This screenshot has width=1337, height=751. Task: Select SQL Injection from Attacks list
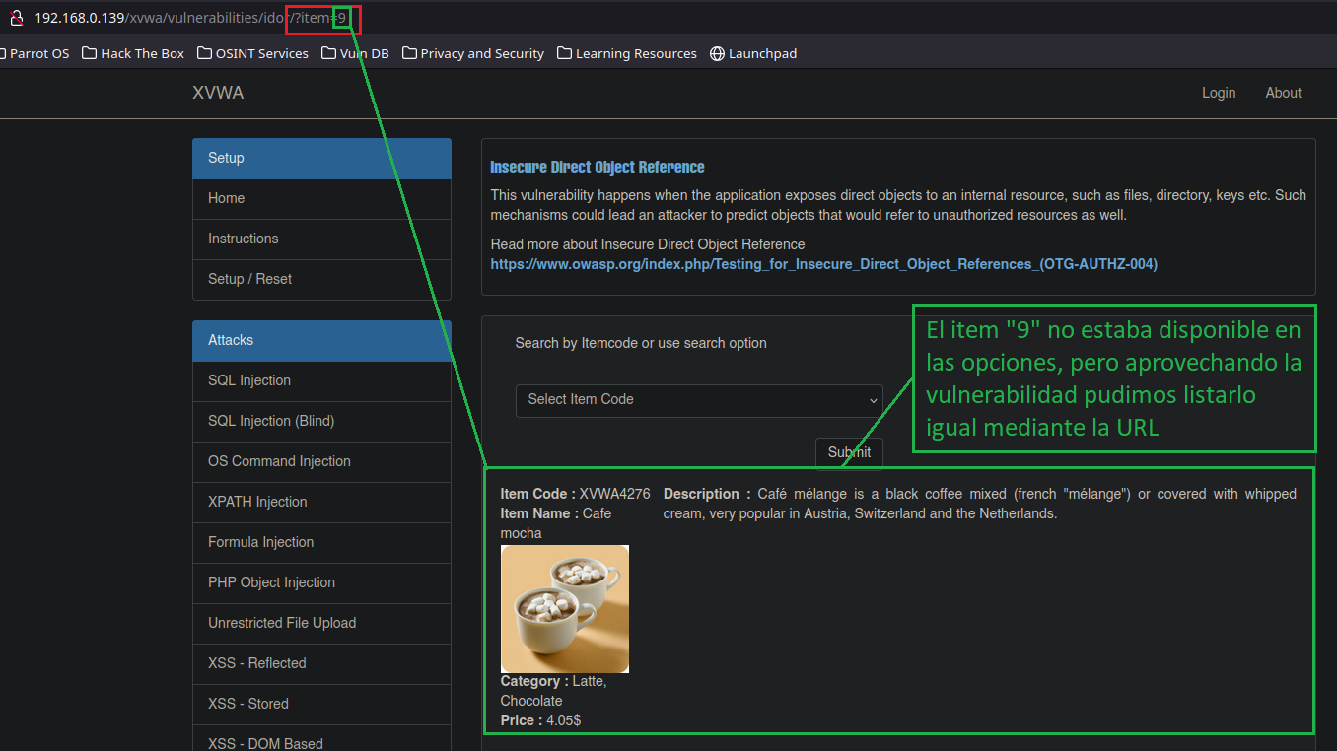pos(249,380)
